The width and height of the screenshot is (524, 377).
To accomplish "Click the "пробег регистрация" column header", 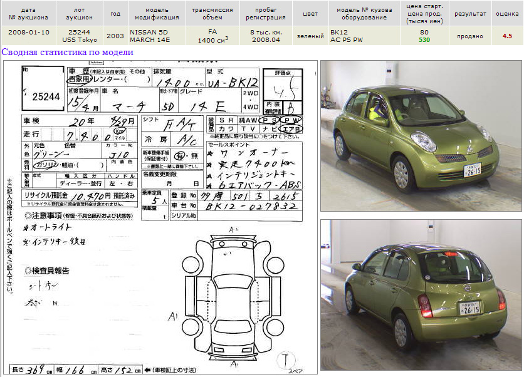I will pos(266,14).
